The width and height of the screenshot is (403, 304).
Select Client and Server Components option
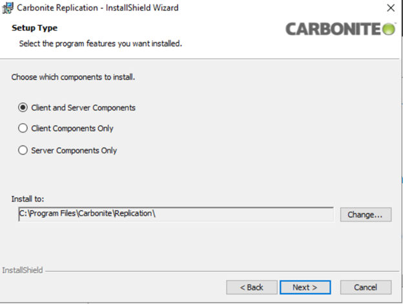[x=23, y=107]
